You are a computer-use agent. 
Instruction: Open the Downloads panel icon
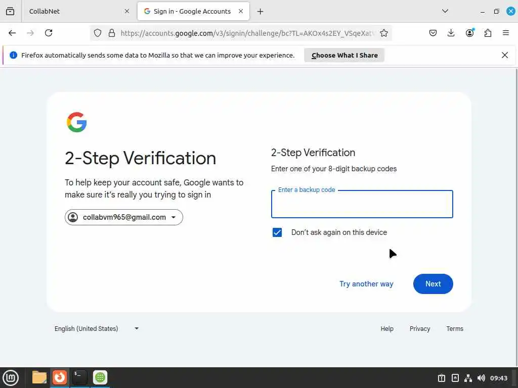pos(451,33)
